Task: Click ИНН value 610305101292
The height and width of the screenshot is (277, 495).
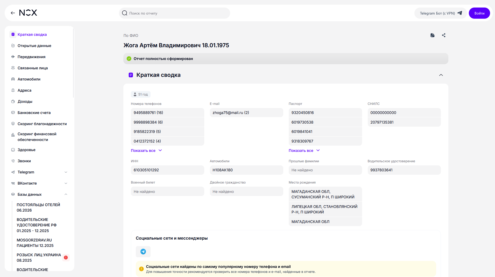Action: (167, 170)
